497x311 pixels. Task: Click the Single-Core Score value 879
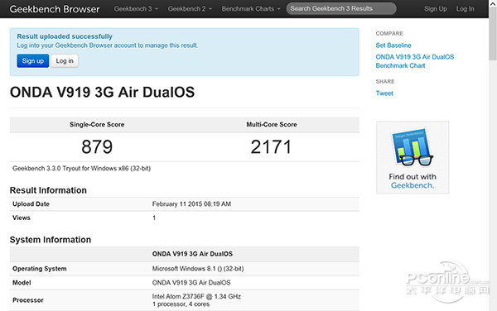(97, 146)
